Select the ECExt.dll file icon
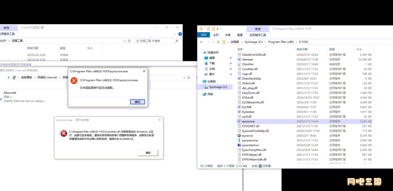393x191 pixels. (x=239, y=97)
